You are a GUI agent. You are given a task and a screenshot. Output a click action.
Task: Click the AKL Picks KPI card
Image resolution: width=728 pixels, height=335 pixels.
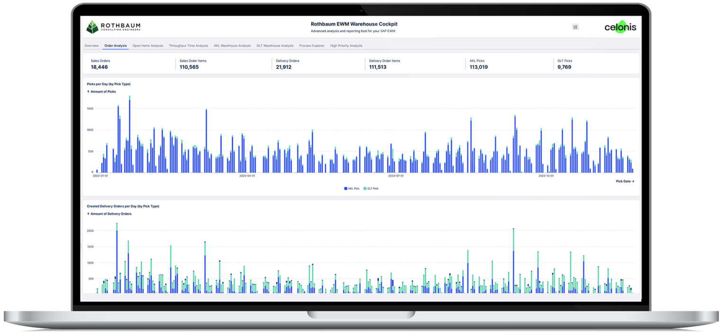[508, 64]
